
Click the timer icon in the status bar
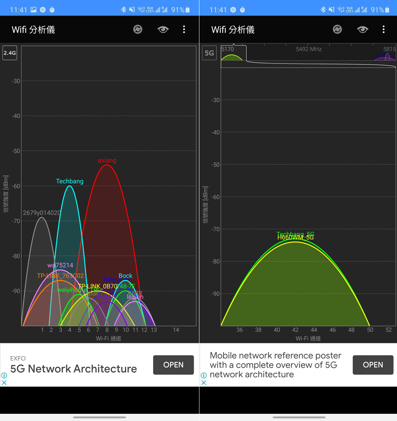pyautogui.click(x=52, y=9)
